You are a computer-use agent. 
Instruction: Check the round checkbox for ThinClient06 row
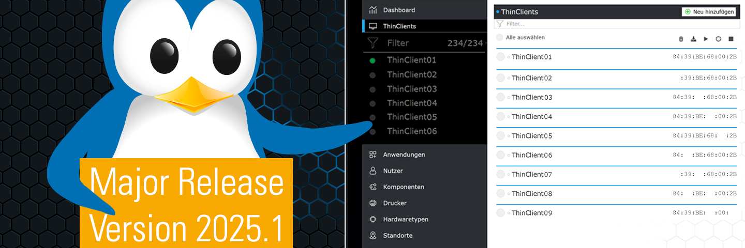tap(500, 155)
